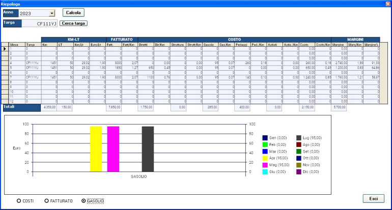
Task: Click the green Feb legend swatch
Action: pyautogui.click(x=265, y=144)
